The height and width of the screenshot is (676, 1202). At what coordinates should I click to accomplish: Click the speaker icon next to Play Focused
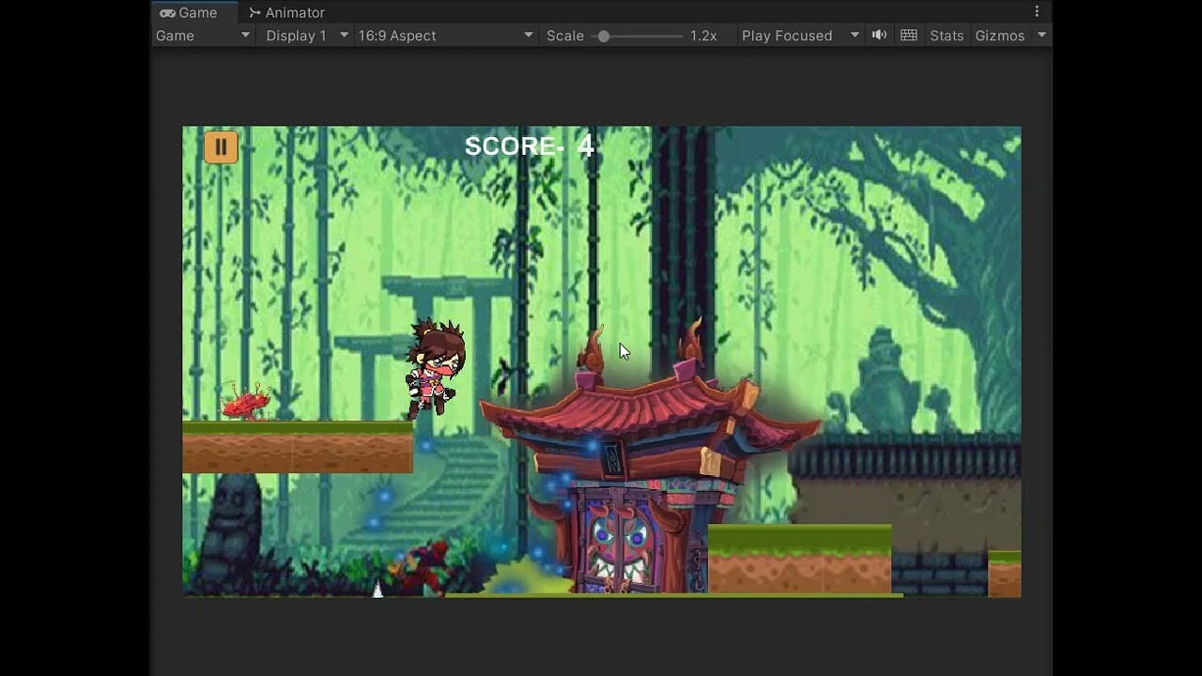click(x=878, y=35)
